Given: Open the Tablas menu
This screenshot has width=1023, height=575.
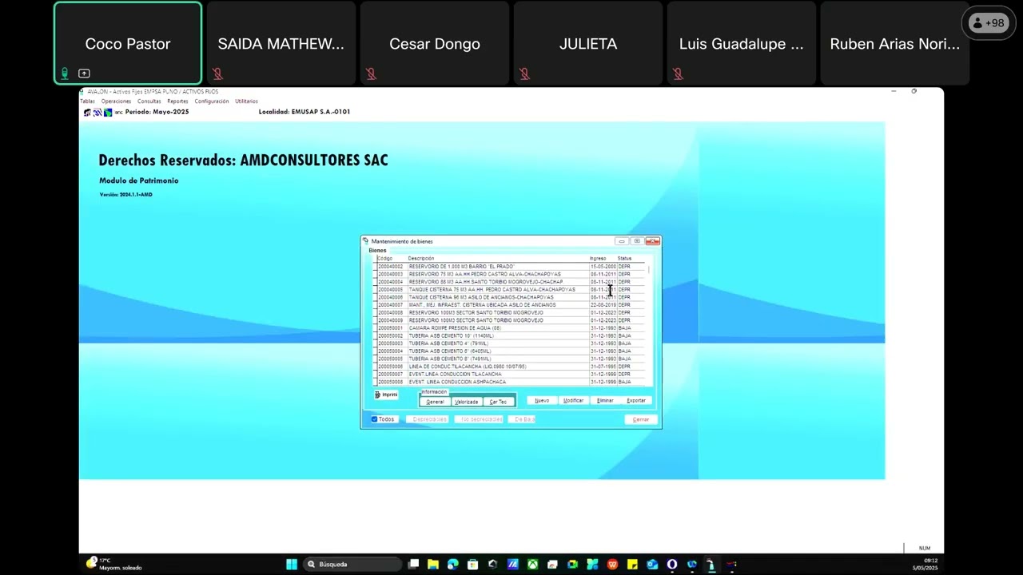Looking at the screenshot, I should coord(87,101).
